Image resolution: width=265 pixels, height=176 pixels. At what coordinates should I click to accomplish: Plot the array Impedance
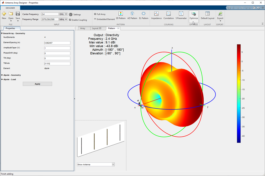[x=156, y=15]
